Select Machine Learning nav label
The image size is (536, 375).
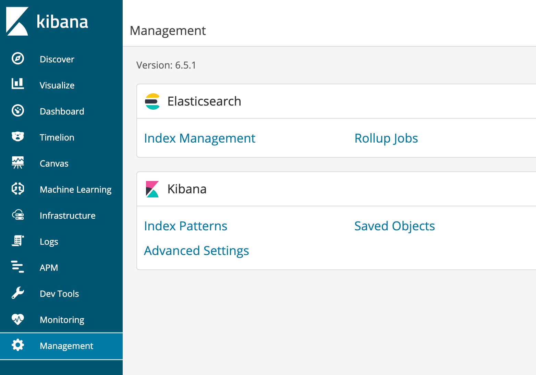[x=76, y=190]
